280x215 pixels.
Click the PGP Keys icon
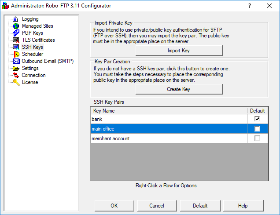16,33
